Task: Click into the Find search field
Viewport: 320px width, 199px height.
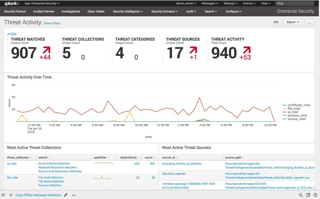Action: [295, 3]
